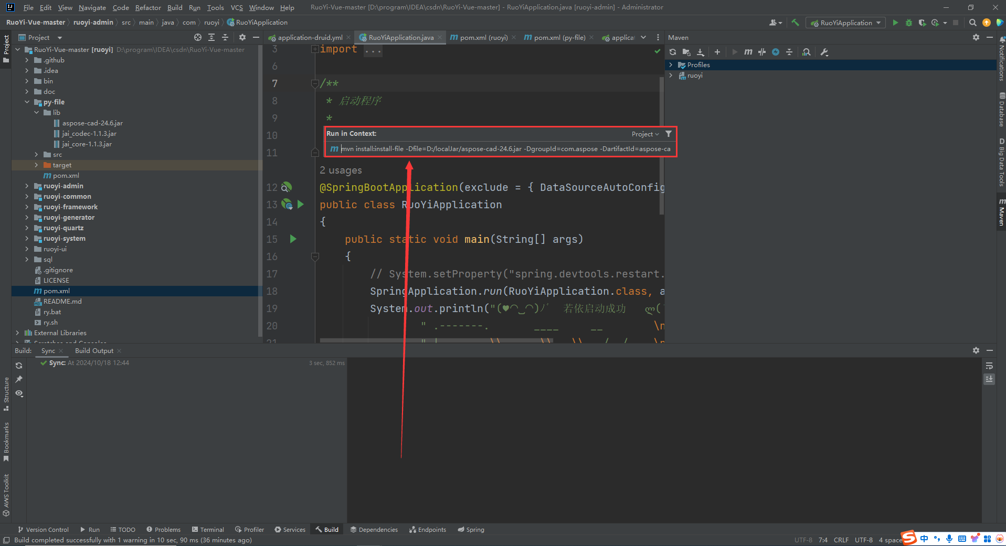
Task: Toggle Maven Offline Mode icon
Action: [762, 52]
